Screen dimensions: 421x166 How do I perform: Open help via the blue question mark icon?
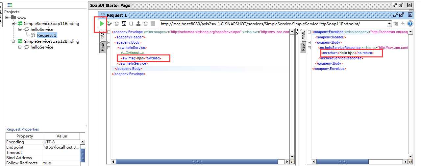click(x=410, y=24)
